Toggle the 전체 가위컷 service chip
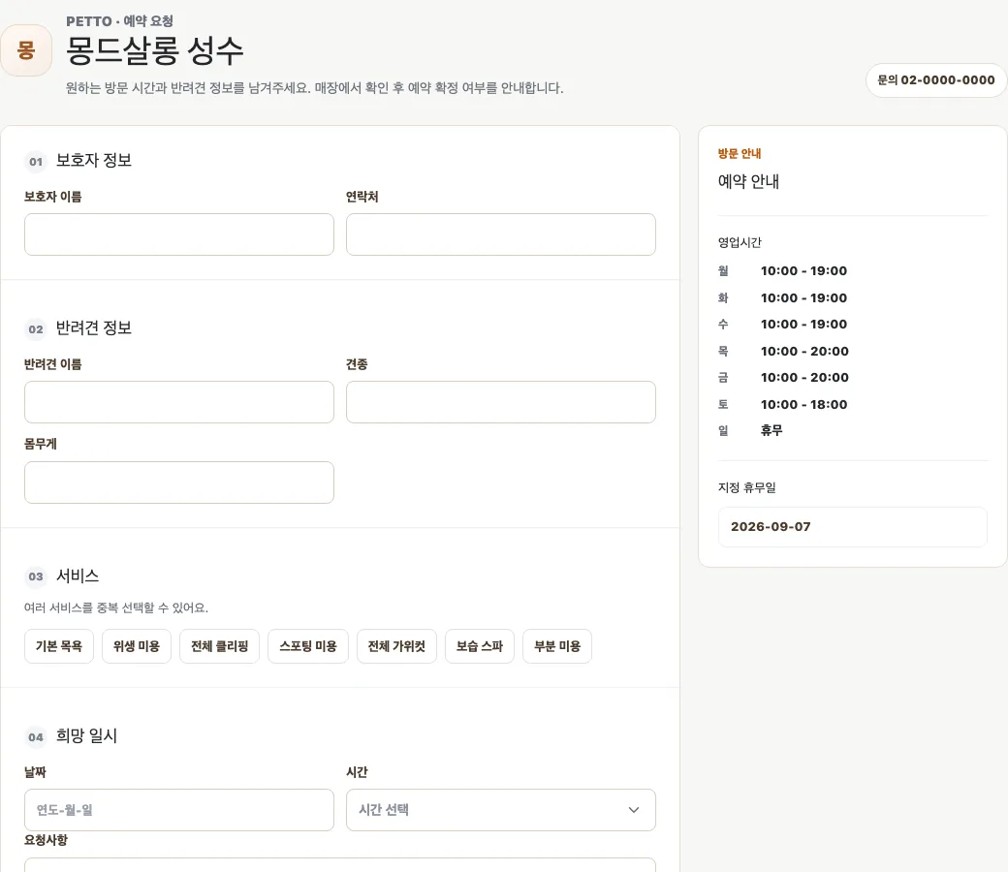1008x872 pixels. point(396,646)
